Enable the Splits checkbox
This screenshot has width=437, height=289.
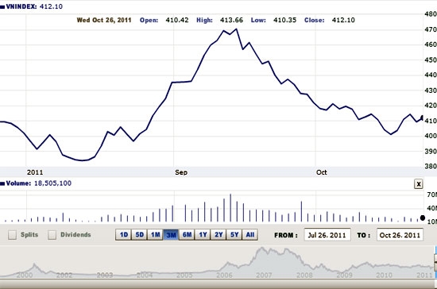point(12,235)
